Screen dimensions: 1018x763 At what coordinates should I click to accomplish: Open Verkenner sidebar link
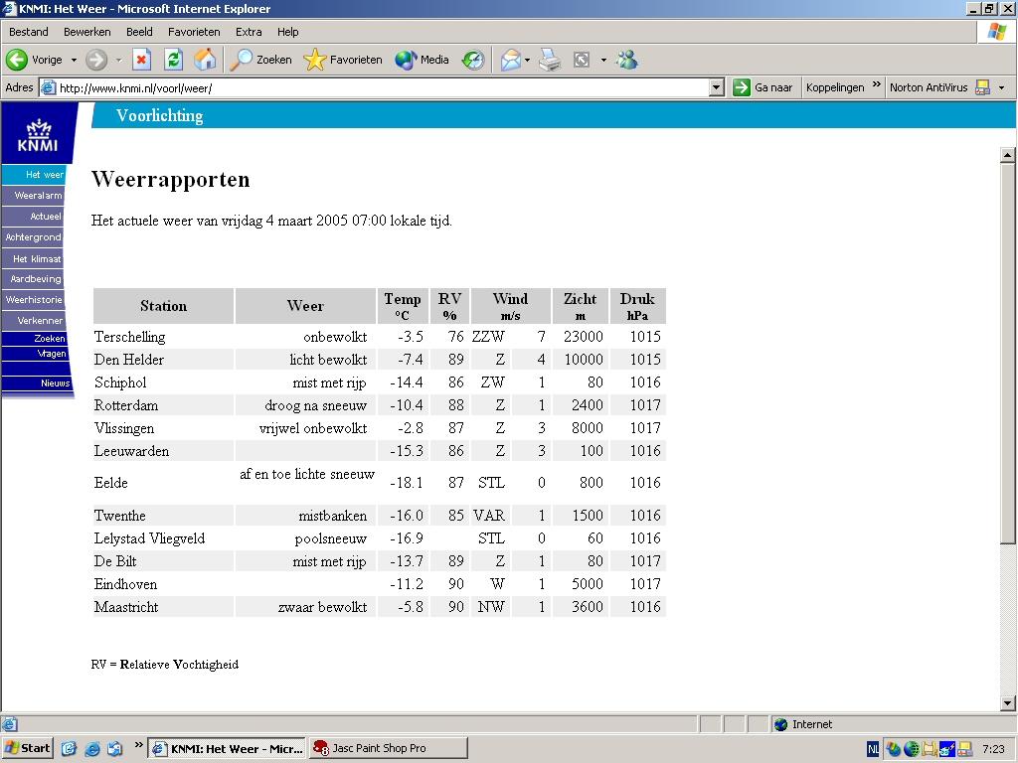click(x=34, y=321)
